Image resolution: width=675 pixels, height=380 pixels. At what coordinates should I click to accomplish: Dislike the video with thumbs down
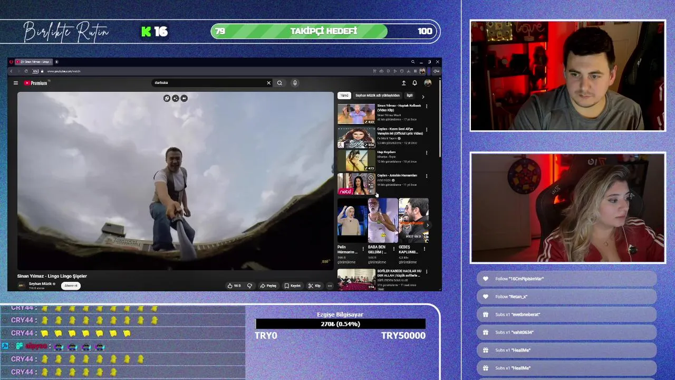(x=249, y=286)
